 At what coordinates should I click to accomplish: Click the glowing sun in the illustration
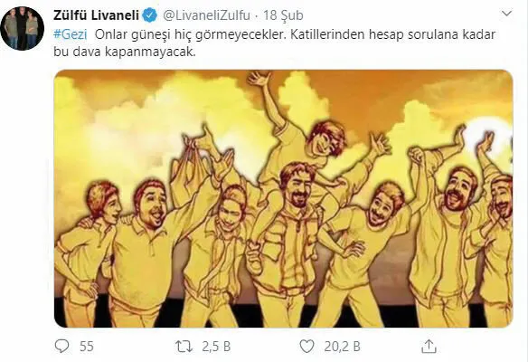point(490,135)
